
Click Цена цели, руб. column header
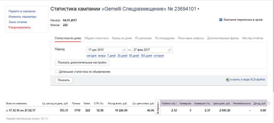tap(222, 103)
